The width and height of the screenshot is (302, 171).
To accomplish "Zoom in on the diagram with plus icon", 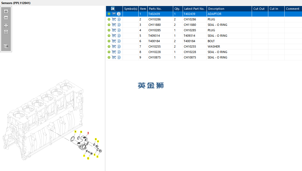I will pos(6,11).
